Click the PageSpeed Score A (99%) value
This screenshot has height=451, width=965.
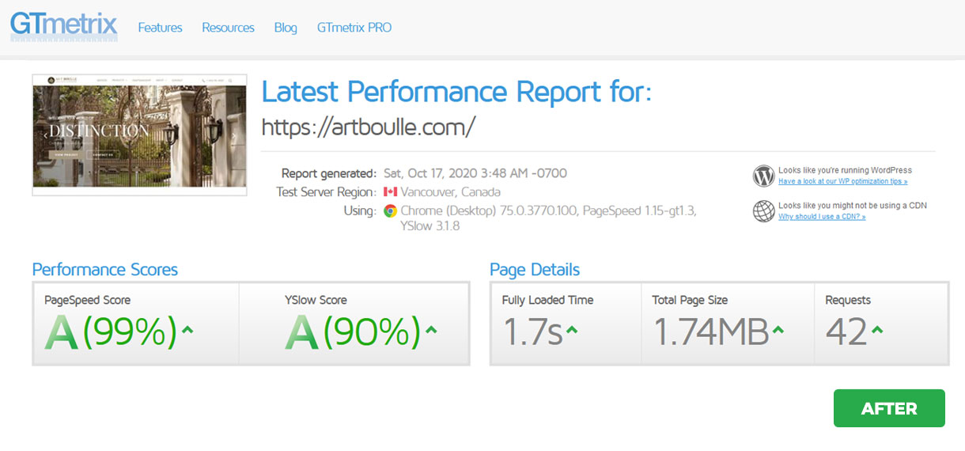tap(111, 332)
